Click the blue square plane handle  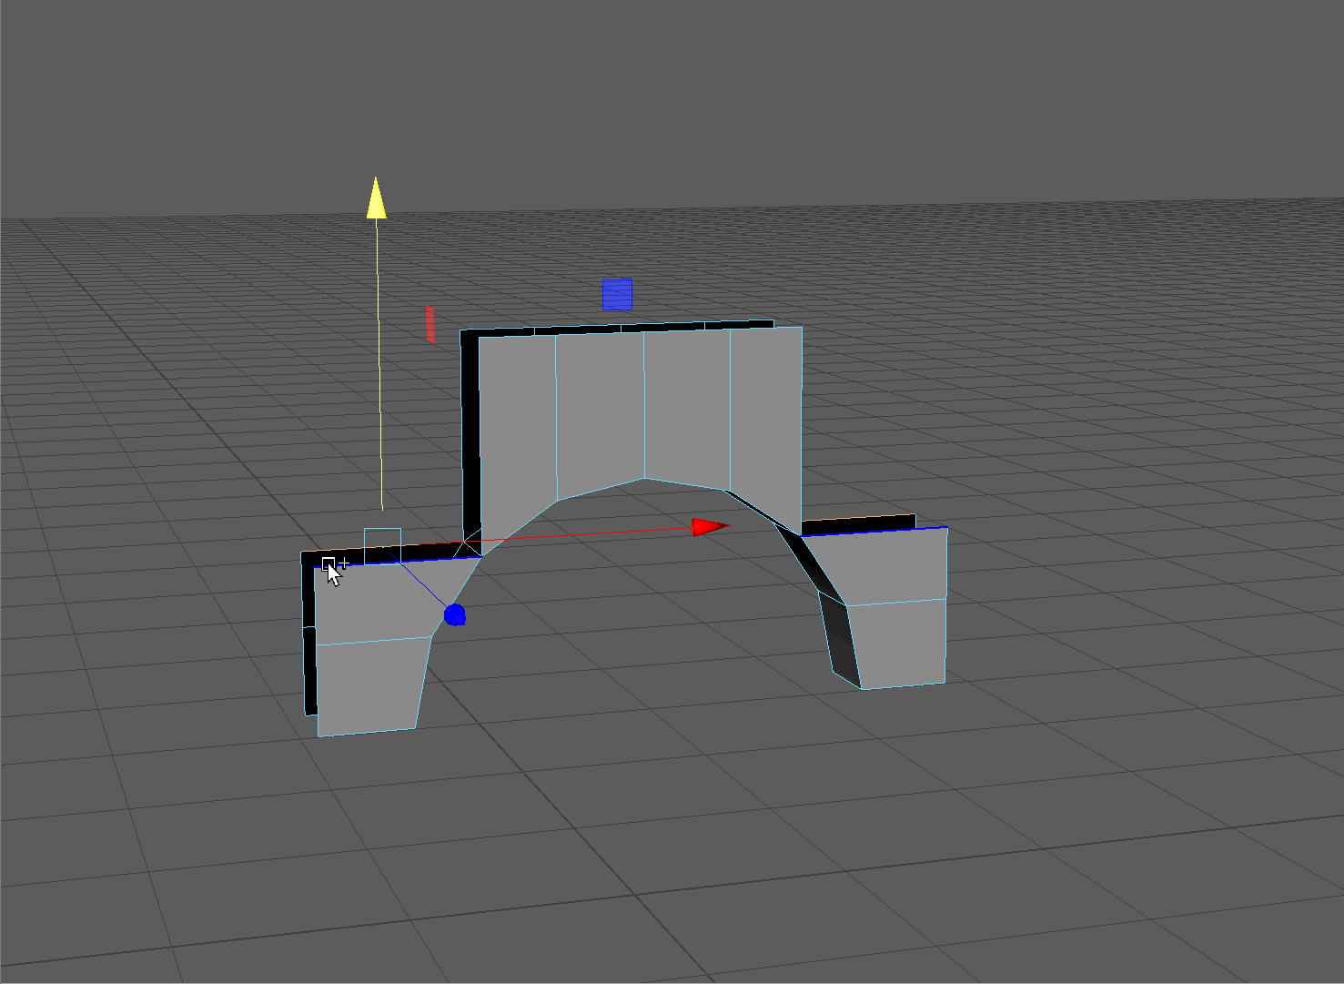coord(617,295)
